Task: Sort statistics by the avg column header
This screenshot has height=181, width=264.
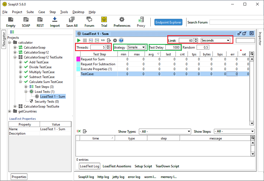Action: [153, 54]
